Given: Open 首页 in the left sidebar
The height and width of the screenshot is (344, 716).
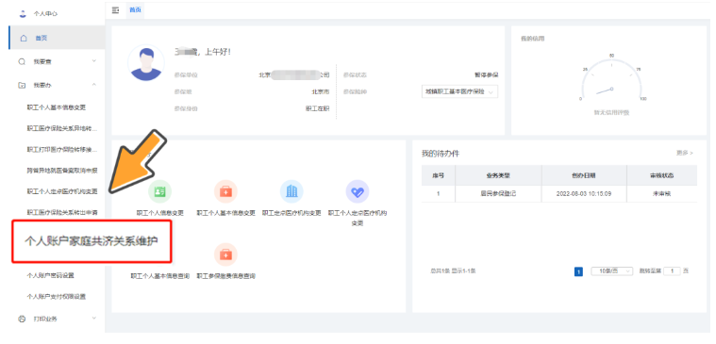Looking at the screenshot, I should pyautogui.click(x=57, y=38).
